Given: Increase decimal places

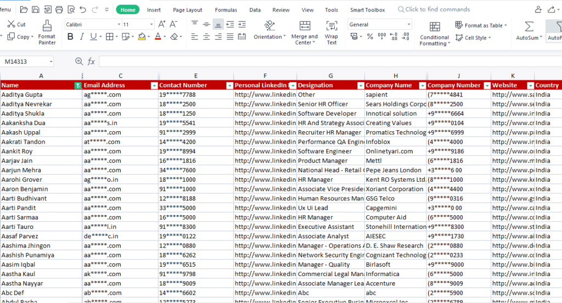Looking at the screenshot, I should point(394,37).
